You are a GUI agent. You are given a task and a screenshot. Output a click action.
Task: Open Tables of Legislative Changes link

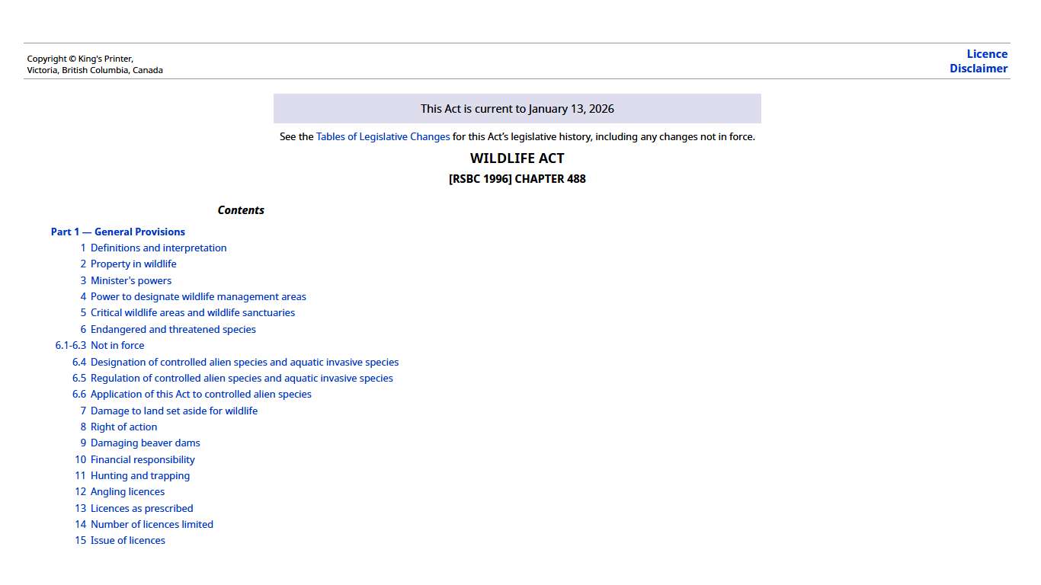[383, 137]
